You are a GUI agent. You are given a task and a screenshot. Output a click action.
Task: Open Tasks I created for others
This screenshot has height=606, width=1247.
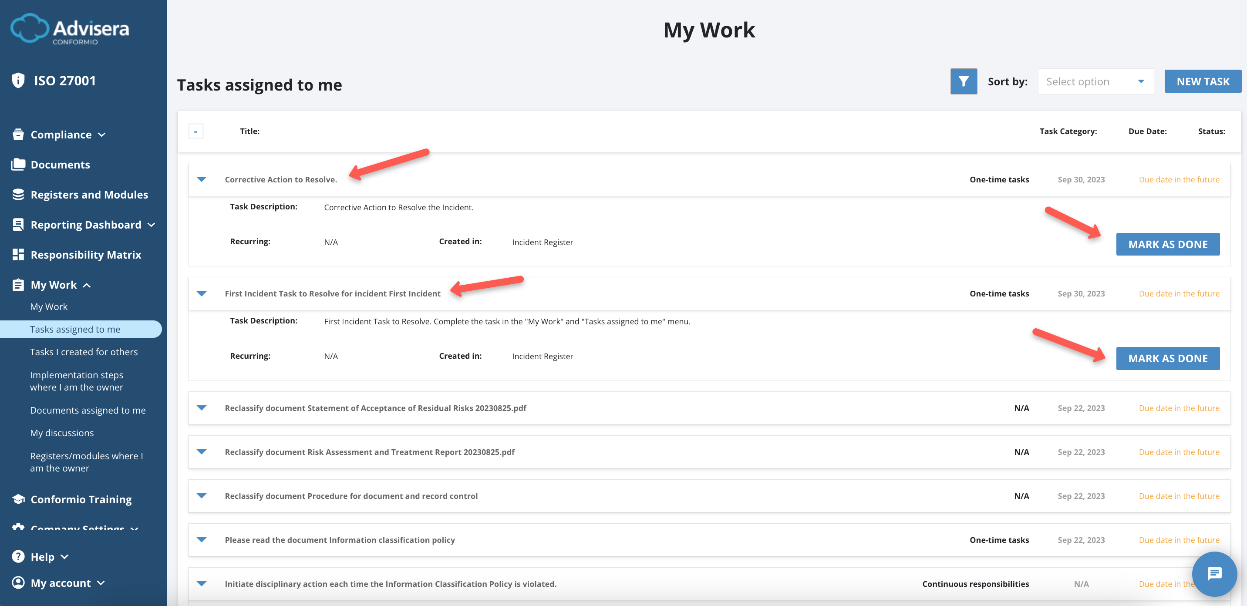[x=84, y=352]
